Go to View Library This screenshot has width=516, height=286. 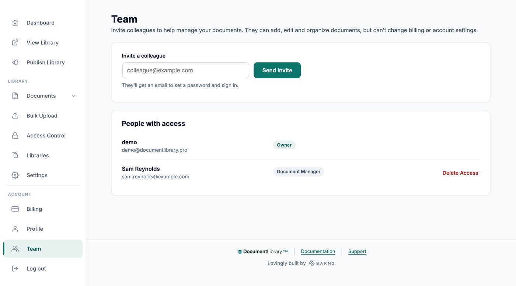(x=43, y=43)
